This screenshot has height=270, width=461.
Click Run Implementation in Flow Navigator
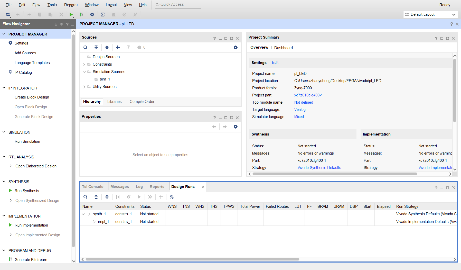[x=31, y=225]
